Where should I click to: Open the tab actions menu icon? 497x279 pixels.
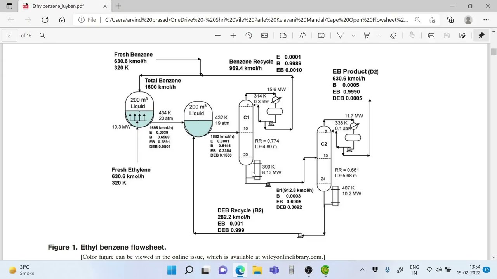(x=9, y=6)
